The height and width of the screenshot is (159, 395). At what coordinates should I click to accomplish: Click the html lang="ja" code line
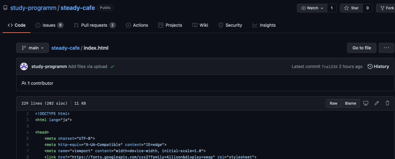(x=53, y=120)
